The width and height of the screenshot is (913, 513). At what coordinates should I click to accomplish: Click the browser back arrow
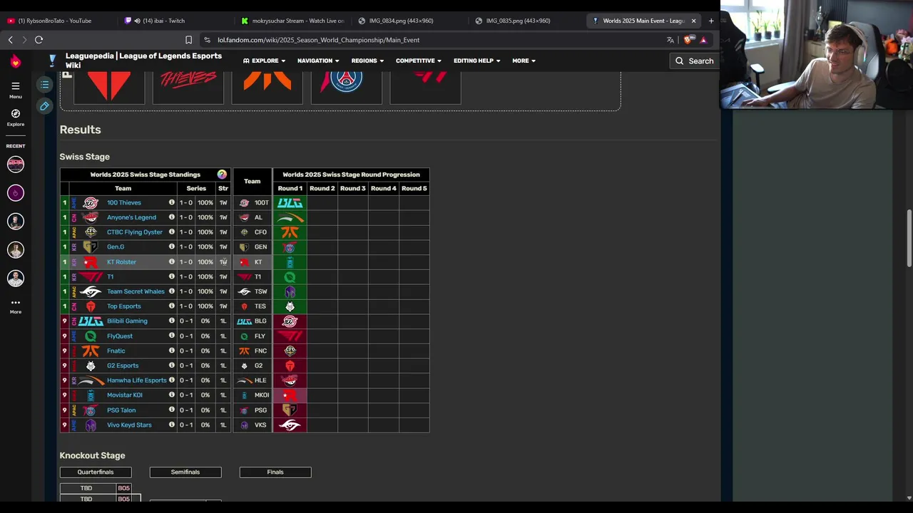[10, 40]
